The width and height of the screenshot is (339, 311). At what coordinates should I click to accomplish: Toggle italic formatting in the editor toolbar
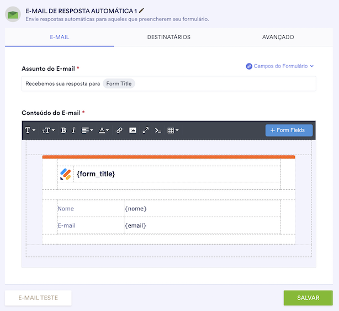coord(73,130)
